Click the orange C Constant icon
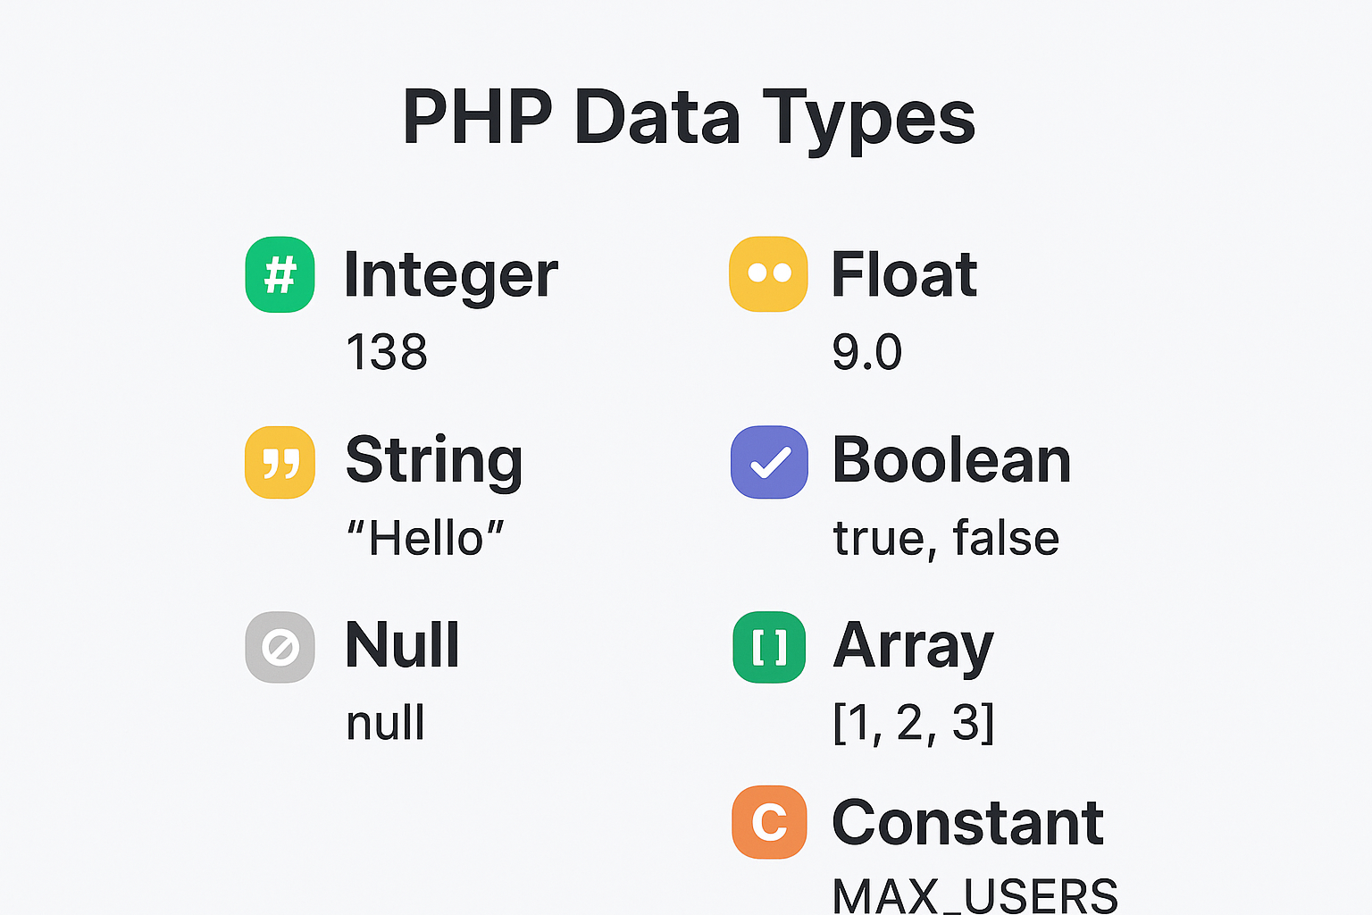Screen dimensions: 1372x915 [x=769, y=822]
